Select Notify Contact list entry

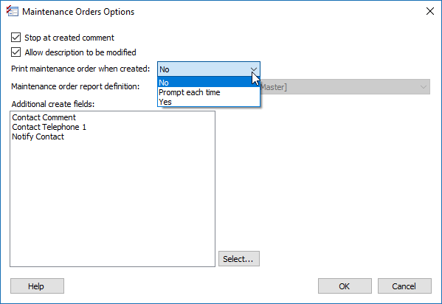click(x=38, y=137)
